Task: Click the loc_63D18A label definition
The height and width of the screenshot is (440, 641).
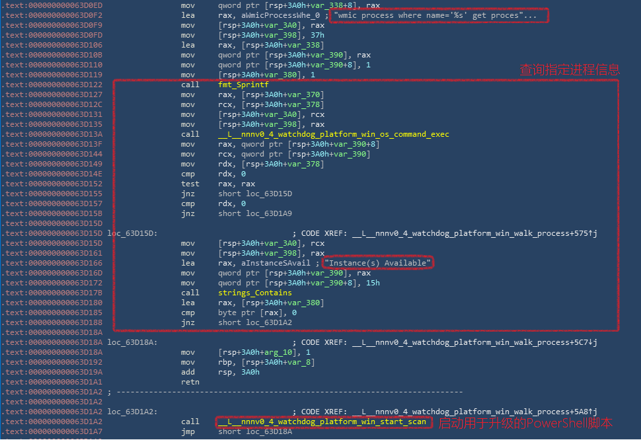Action: [x=131, y=342]
